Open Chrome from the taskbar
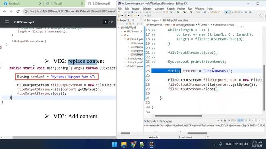This screenshot has height=149, width=266. pos(133,144)
